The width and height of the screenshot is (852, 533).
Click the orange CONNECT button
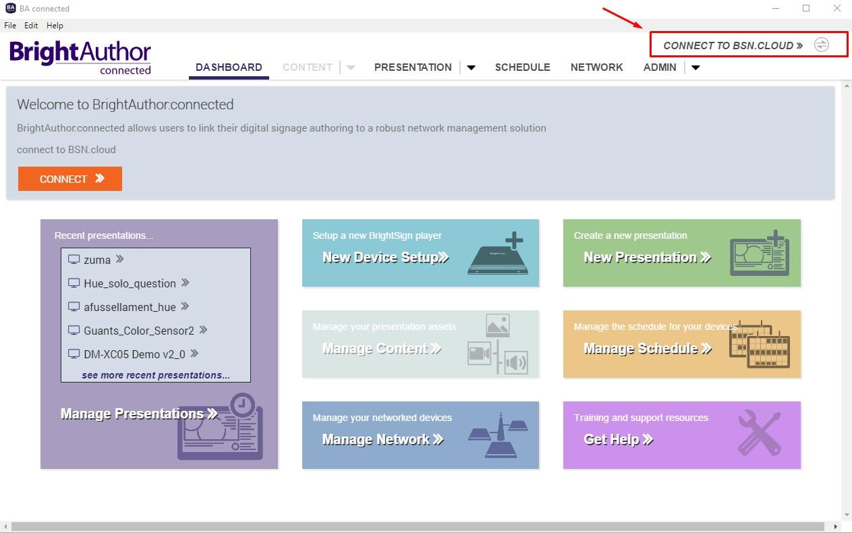pyautogui.click(x=70, y=179)
